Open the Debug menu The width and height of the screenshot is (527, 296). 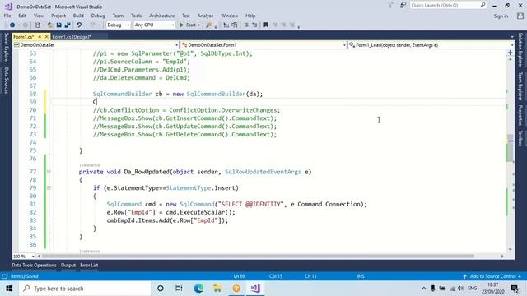point(98,16)
